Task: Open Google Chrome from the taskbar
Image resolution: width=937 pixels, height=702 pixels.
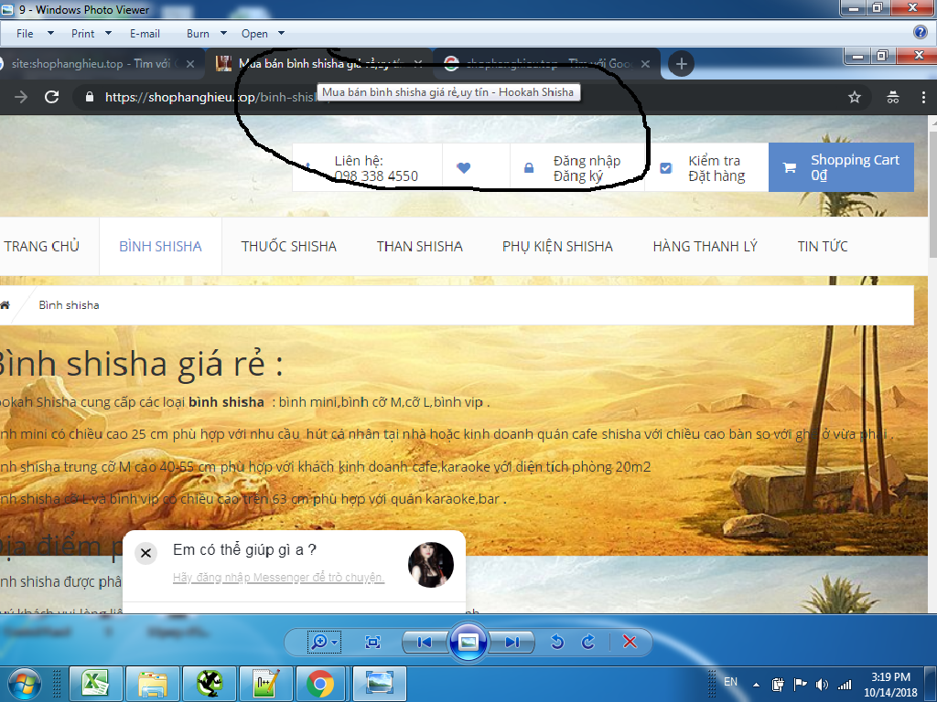Action: [320, 684]
